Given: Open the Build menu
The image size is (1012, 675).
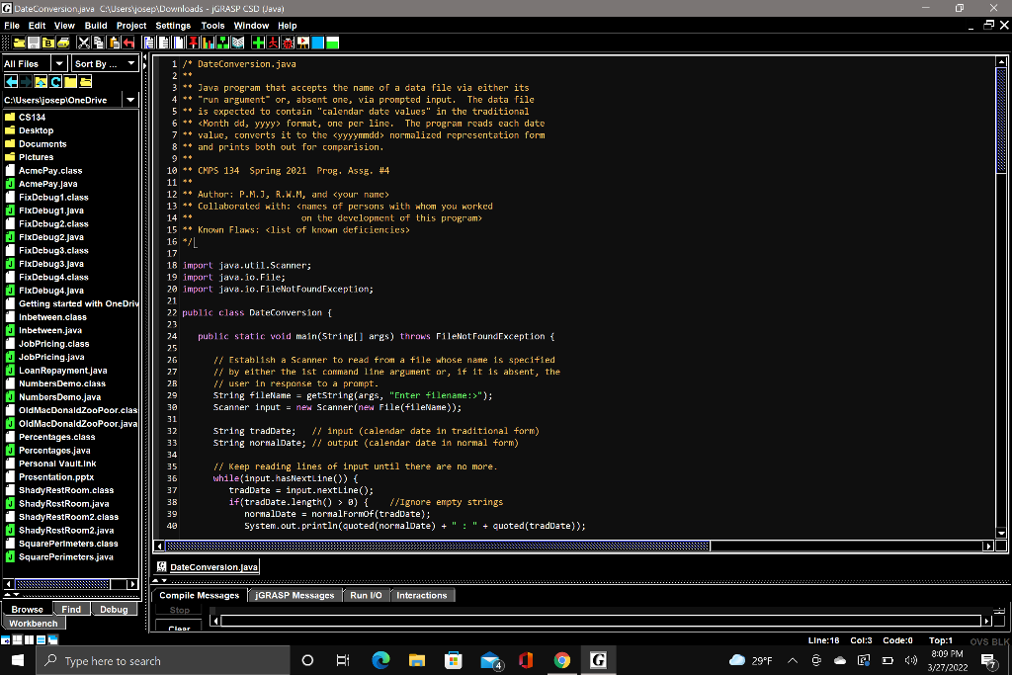Looking at the screenshot, I should [x=96, y=26].
